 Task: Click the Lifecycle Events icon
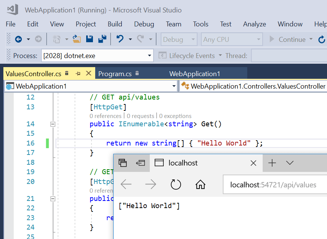point(163,56)
